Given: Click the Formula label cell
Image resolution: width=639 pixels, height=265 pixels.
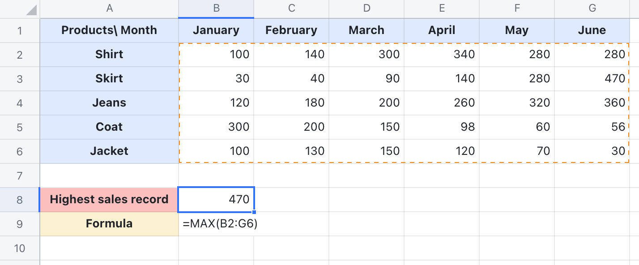Looking at the screenshot, I should pyautogui.click(x=109, y=223).
